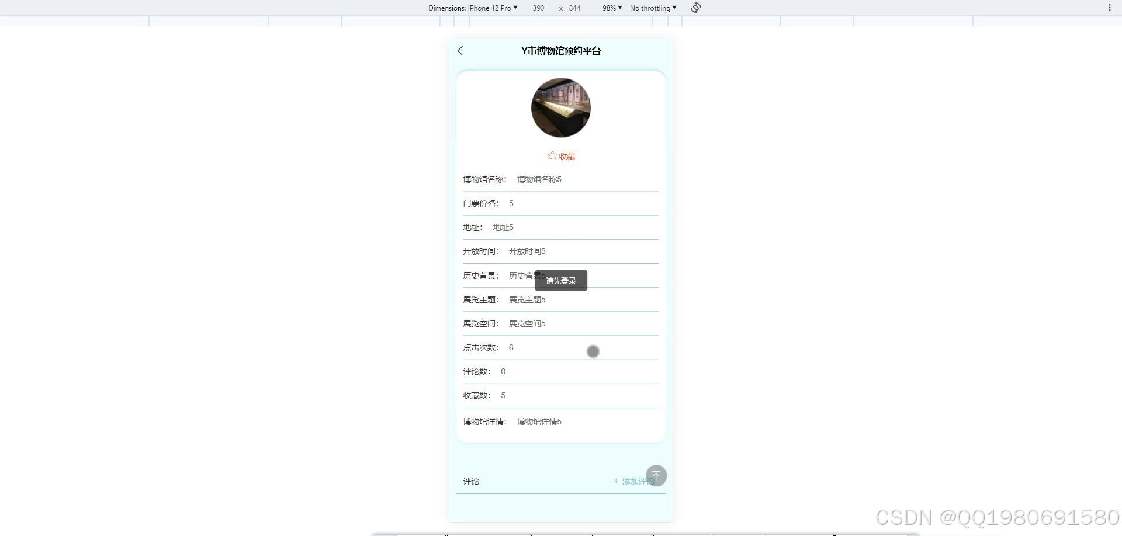Toggle the 收藏 favorite state

point(566,156)
